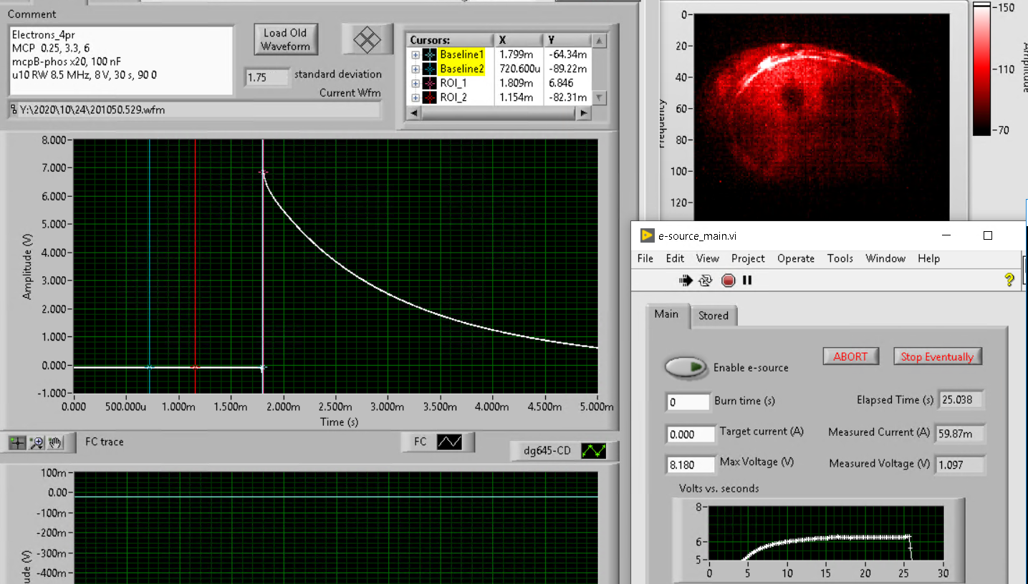Select the graph zoom magnifier tool
Image resolution: width=1028 pixels, height=584 pixels.
tap(37, 443)
